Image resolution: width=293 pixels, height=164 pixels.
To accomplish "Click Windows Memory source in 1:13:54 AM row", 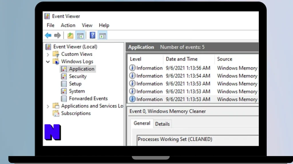I will pyautogui.click(x=237, y=76).
